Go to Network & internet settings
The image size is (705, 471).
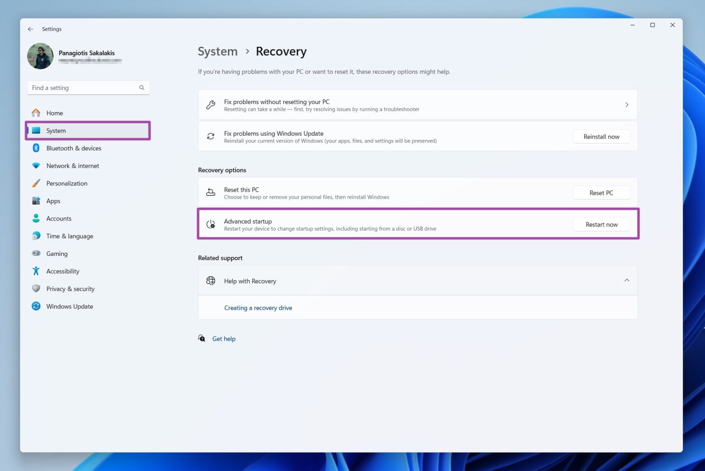pos(73,166)
